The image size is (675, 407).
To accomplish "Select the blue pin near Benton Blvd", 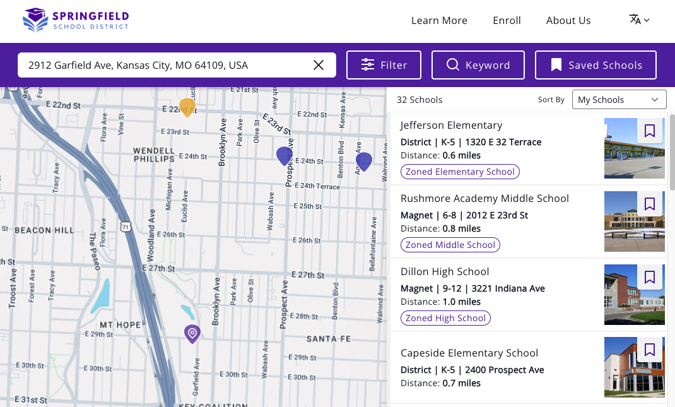I will 364,162.
